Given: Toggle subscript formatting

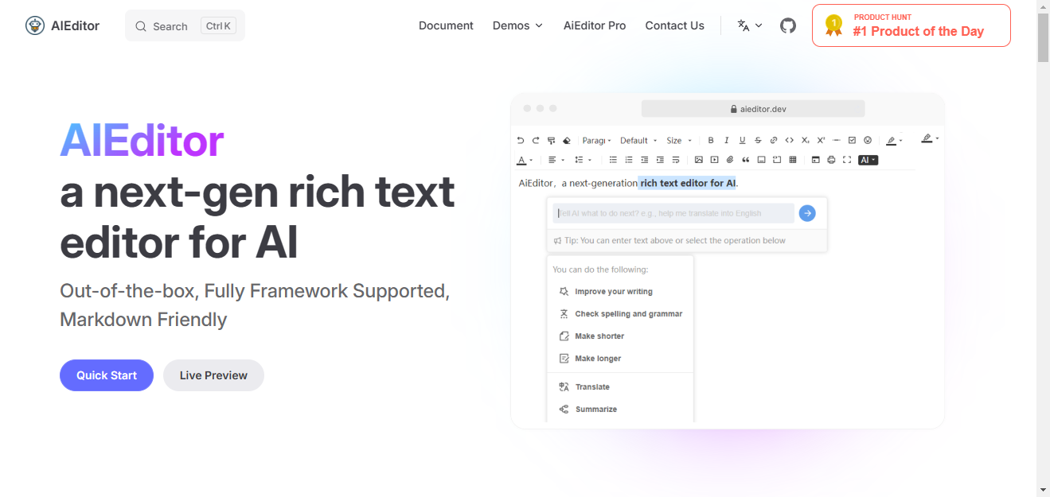Looking at the screenshot, I should coord(805,141).
